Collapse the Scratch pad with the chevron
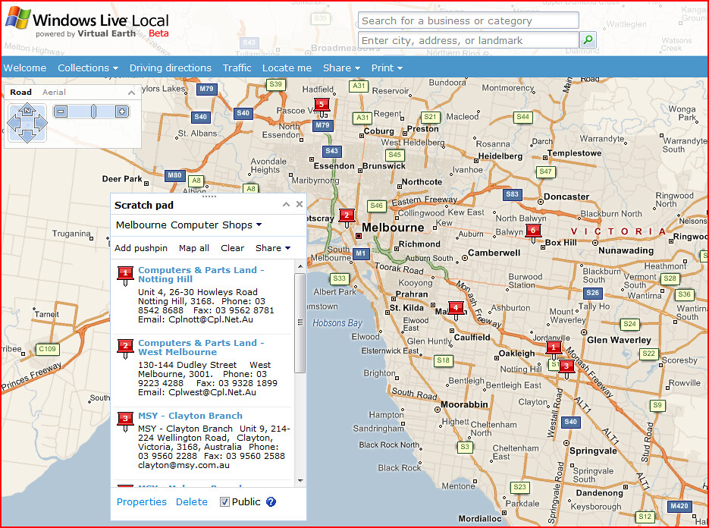This screenshot has width=709, height=528. click(286, 205)
